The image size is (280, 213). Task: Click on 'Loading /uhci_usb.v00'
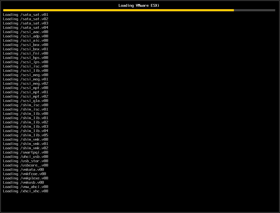pos(25,157)
